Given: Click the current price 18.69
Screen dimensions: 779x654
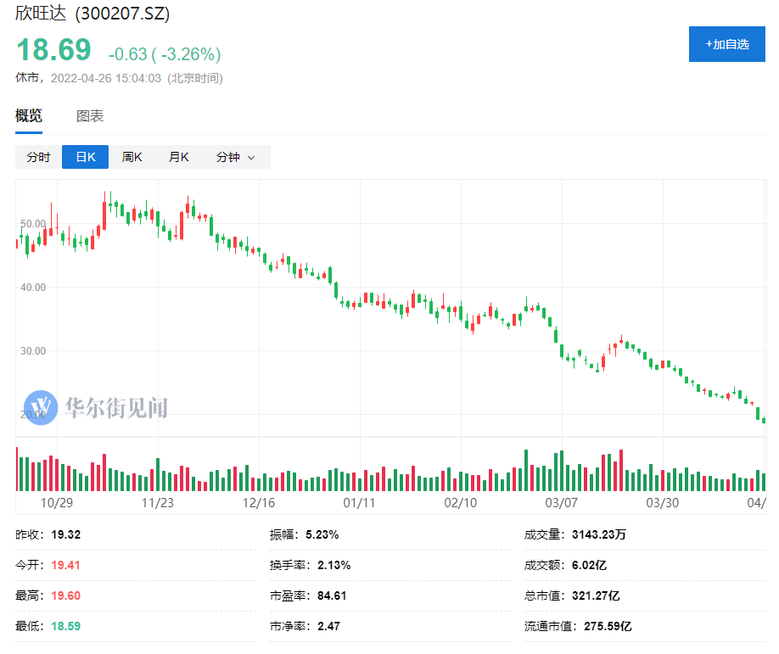Looking at the screenshot, I should [53, 50].
